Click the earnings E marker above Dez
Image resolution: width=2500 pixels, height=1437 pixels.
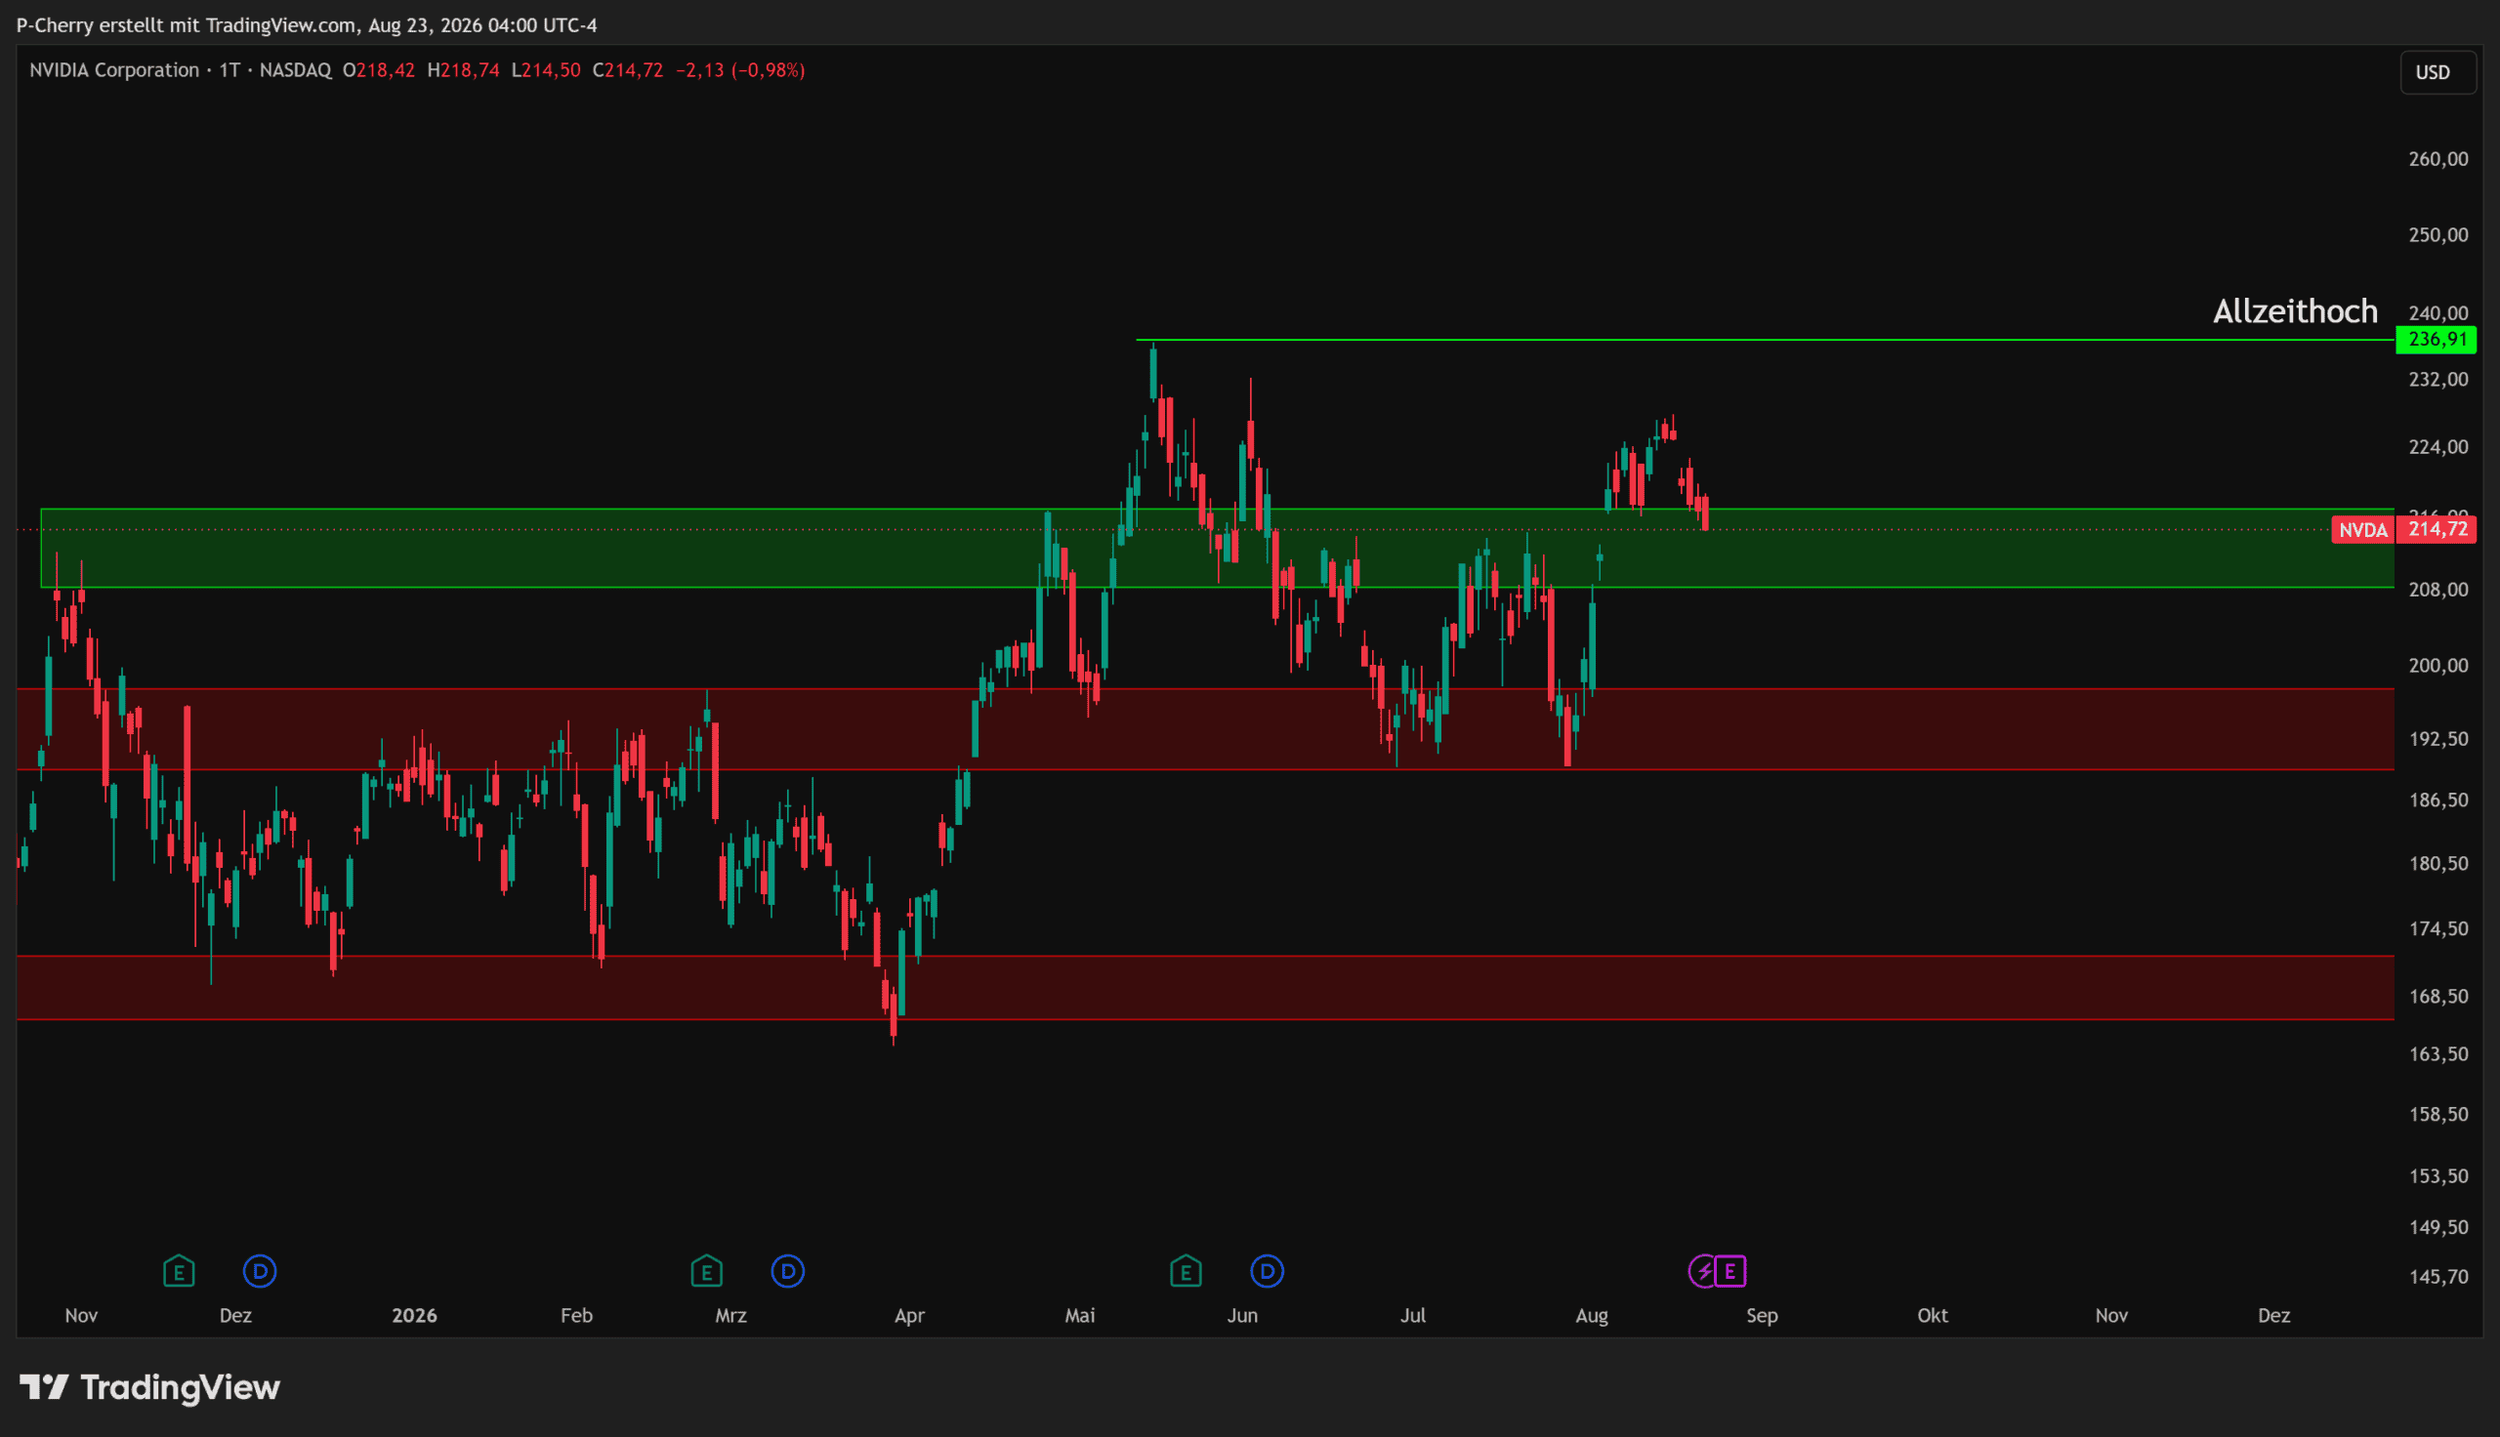point(179,1271)
